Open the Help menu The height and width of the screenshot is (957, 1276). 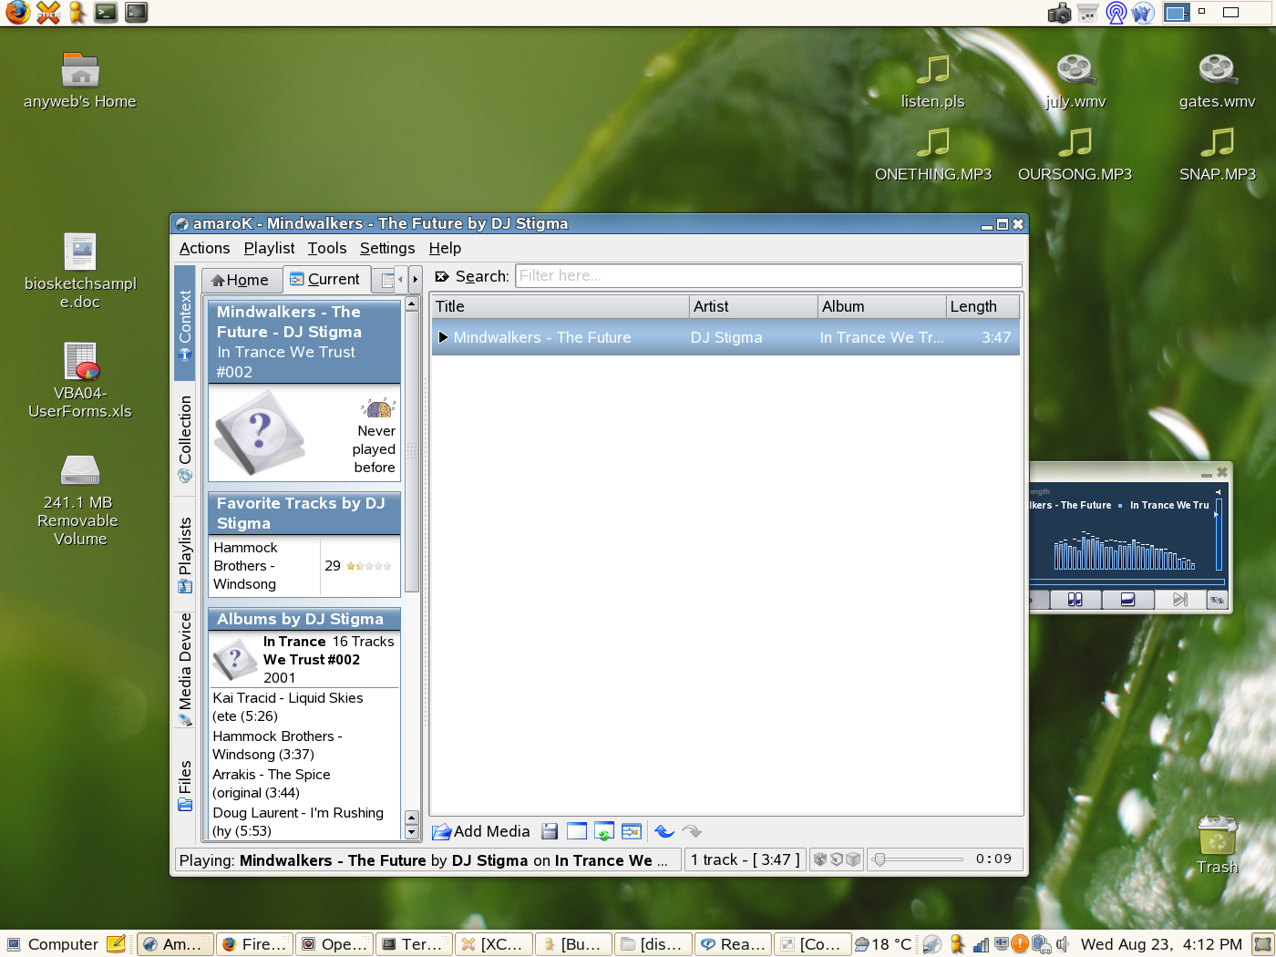tap(445, 248)
